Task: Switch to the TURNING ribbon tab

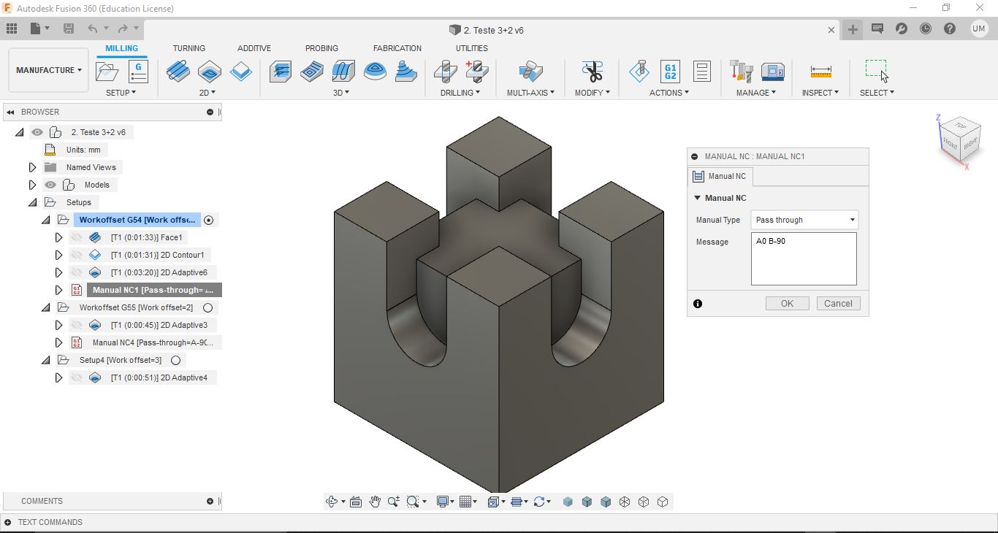Action: (189, 48)
